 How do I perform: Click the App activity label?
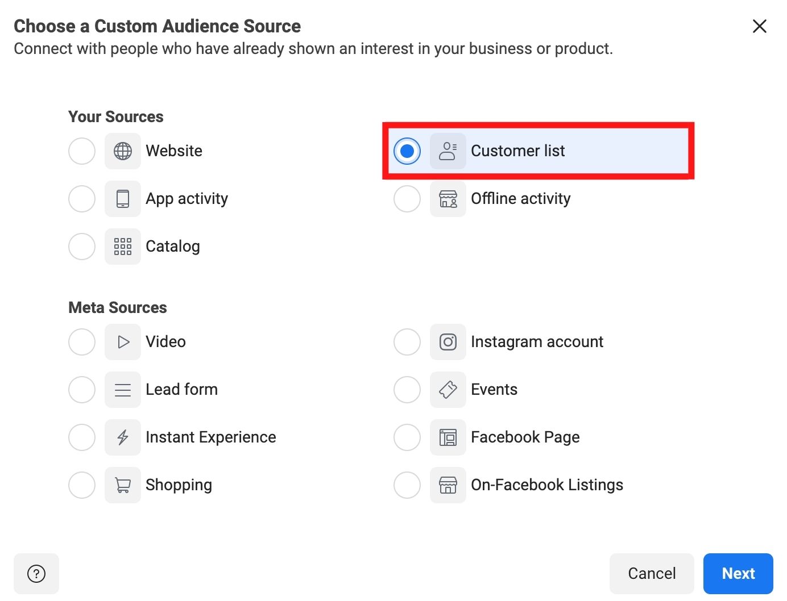coord(187,199)
